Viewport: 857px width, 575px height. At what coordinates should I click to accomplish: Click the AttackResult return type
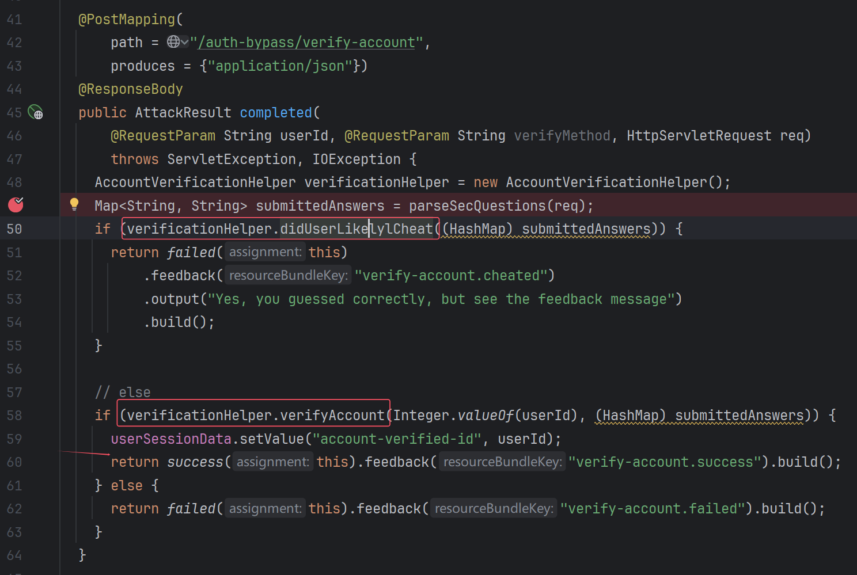183,113
